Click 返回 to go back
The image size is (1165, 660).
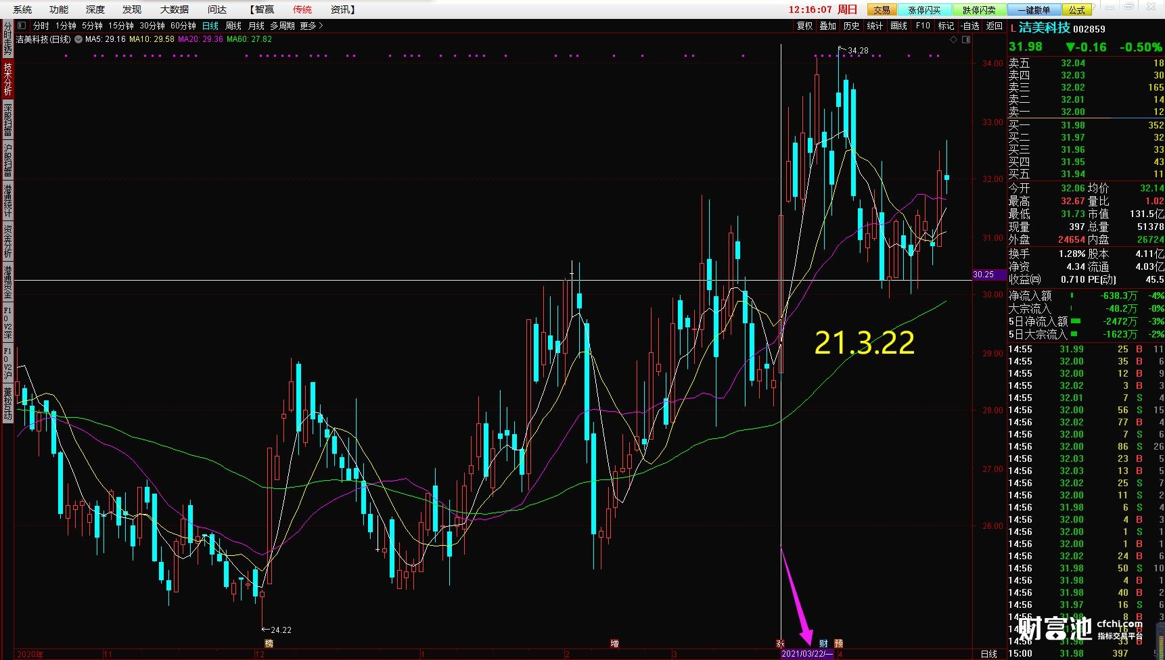pyautogui.click(x=994, y=26)
